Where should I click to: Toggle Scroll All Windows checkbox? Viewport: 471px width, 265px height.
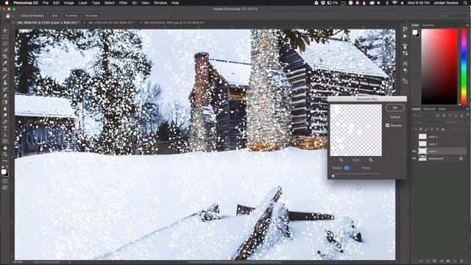(18, 15)
